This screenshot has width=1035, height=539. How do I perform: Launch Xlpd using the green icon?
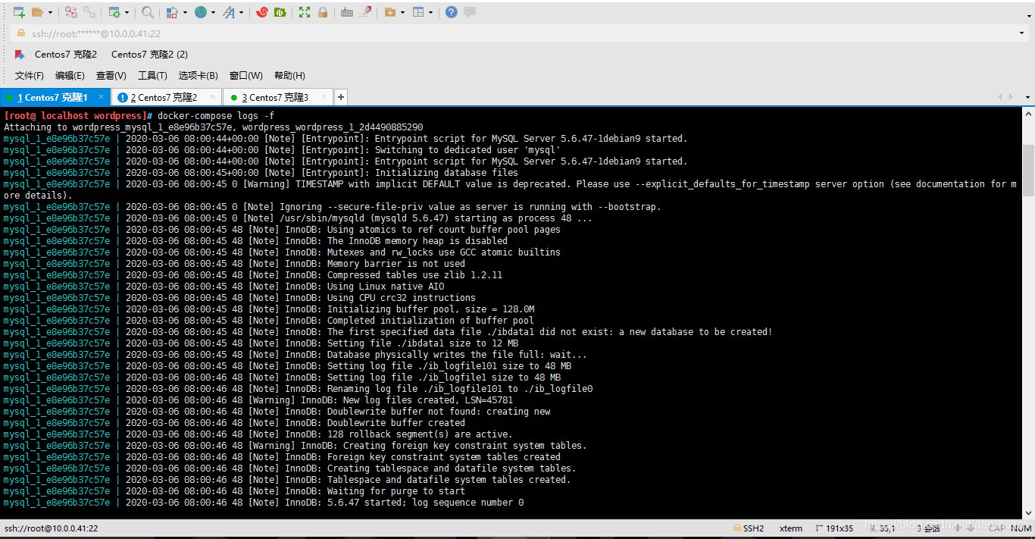point(280,12)
